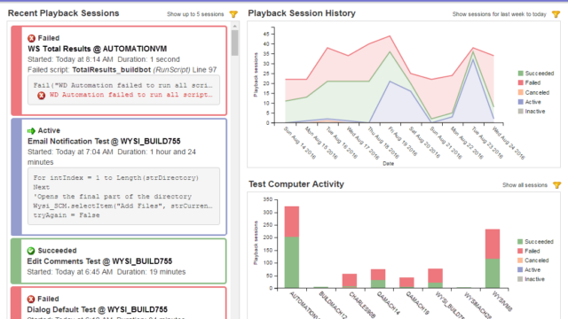568x319 pixels.
Task: Click the Failed status icon on WS Total Results
Action: click(32, 38)
